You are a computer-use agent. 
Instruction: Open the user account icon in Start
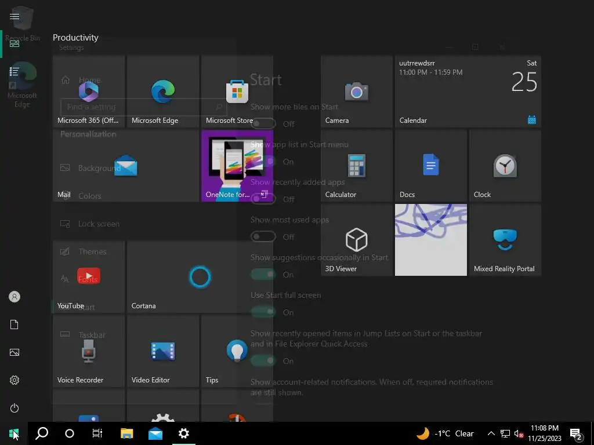[15, 297]
